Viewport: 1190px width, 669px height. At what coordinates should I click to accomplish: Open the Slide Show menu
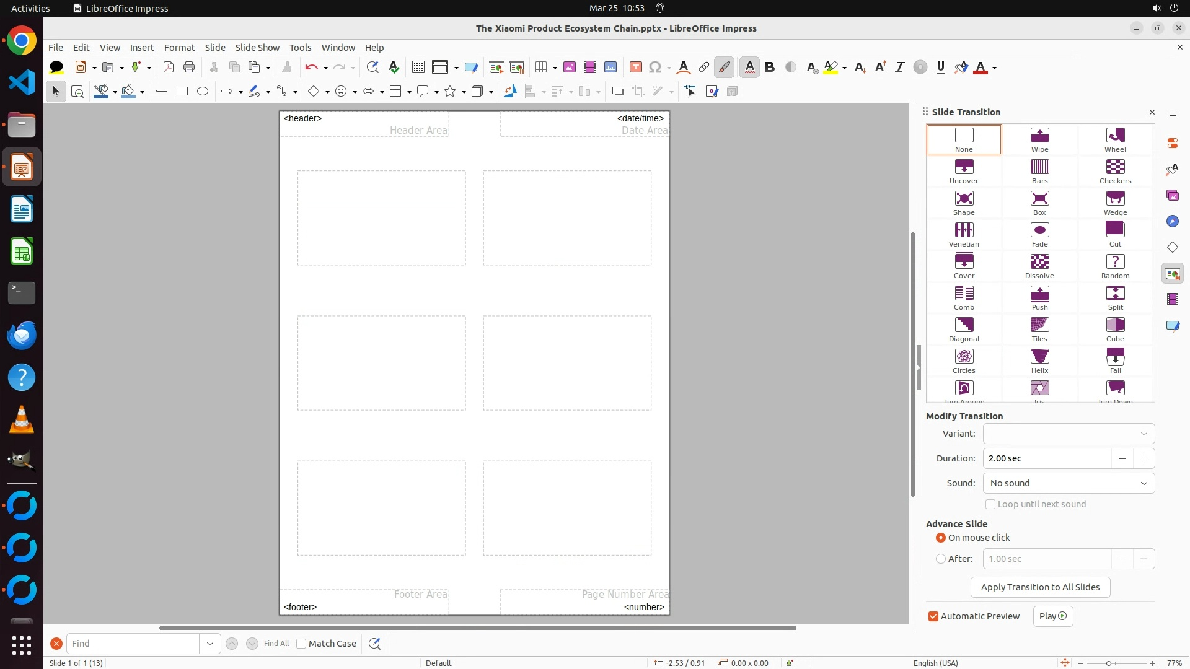(x=257, y=48)
